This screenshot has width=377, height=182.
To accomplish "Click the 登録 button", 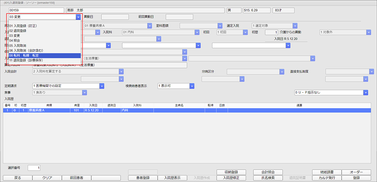I will 356,178.
